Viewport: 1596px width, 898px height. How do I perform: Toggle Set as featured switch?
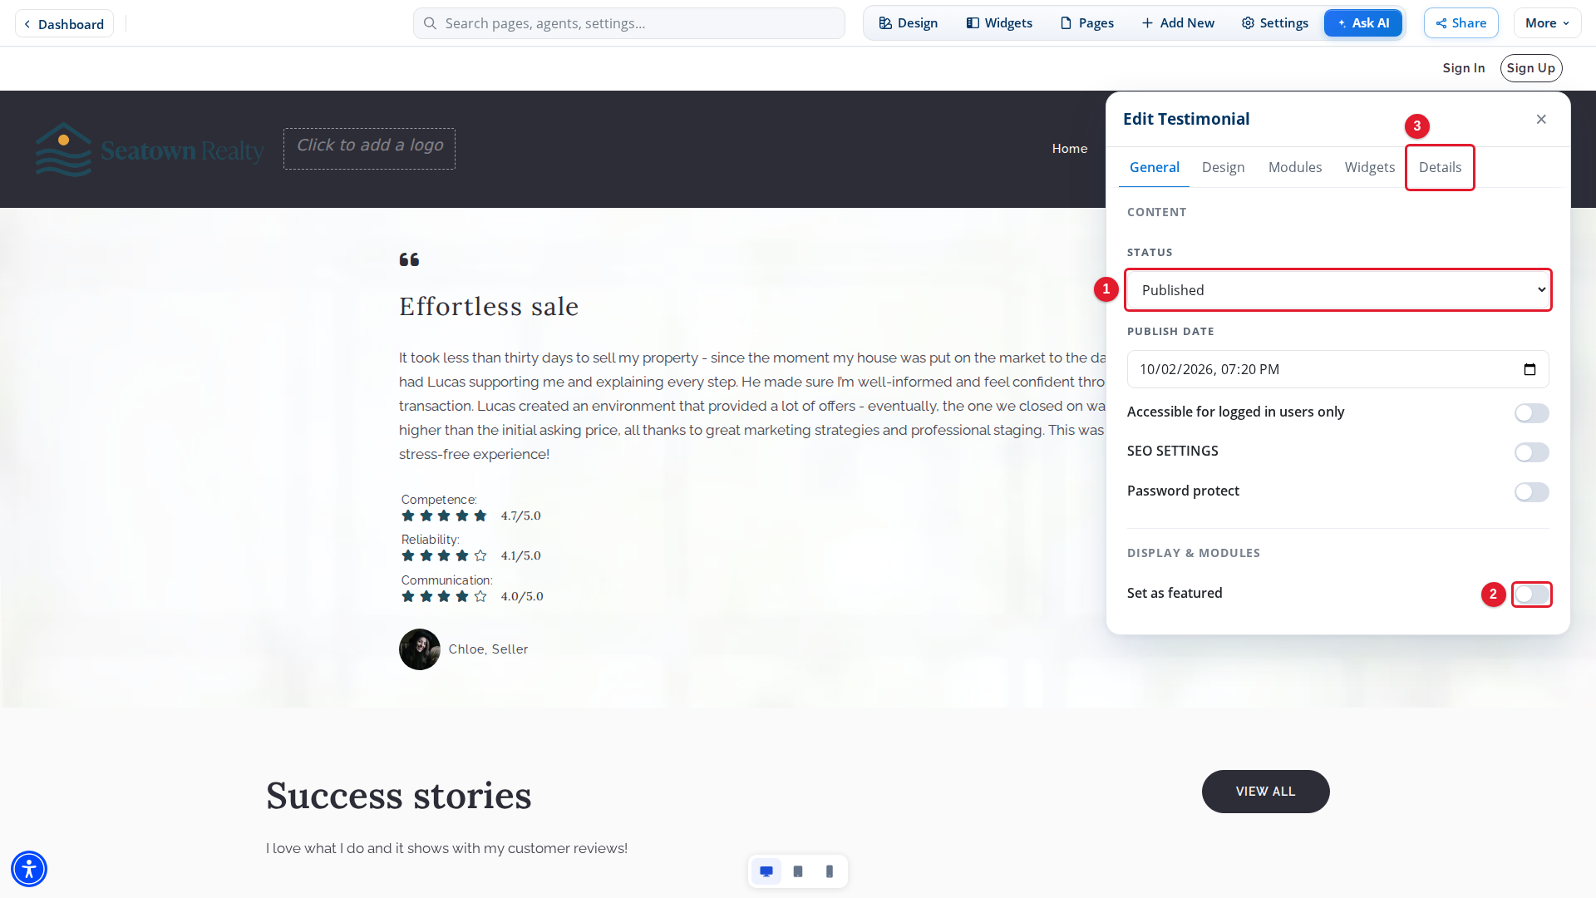pos(1531,595)
